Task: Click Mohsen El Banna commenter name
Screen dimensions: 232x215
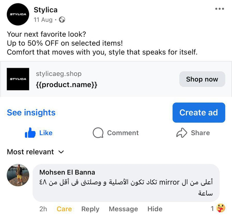Action: tap(67, 172)
